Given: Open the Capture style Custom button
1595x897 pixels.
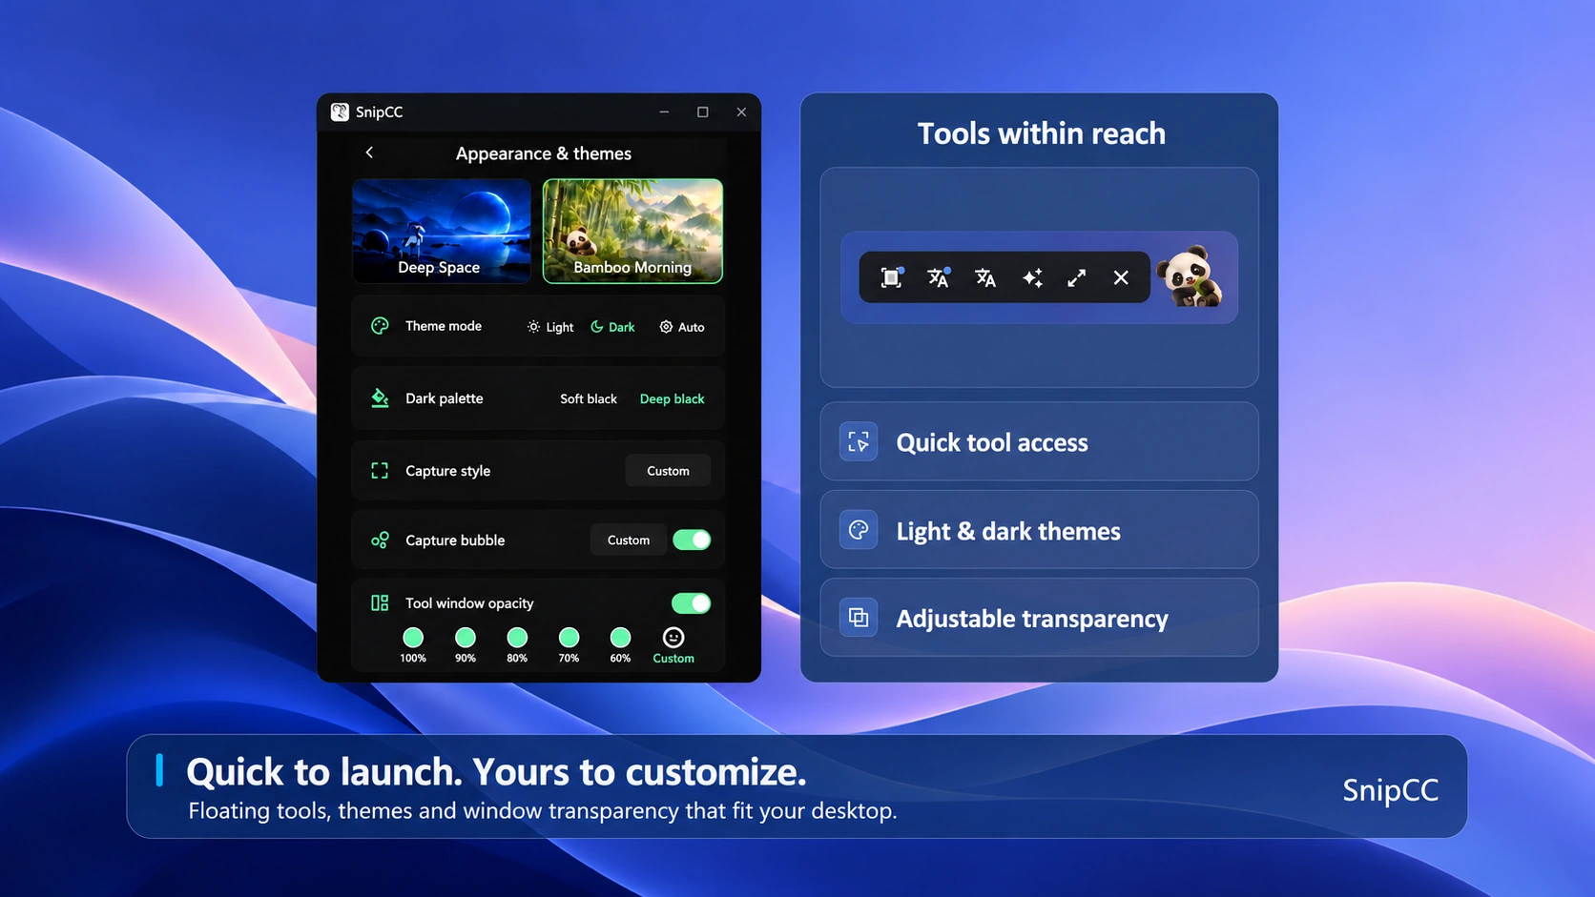Looking at the screenshot, I should pyautogui.click(x=668, y=471).
